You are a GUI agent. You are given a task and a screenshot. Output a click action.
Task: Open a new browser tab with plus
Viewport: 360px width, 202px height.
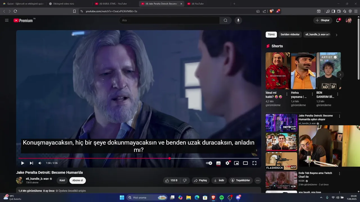[x=234, y=4]
